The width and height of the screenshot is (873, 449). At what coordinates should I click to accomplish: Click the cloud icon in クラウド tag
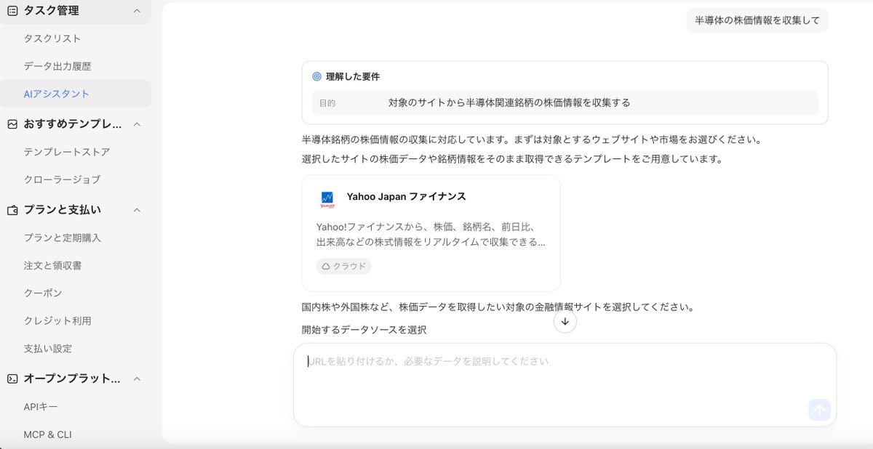326,267
